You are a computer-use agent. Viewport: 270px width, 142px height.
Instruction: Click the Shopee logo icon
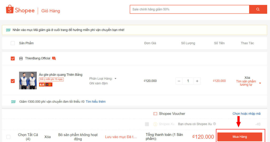10,10
